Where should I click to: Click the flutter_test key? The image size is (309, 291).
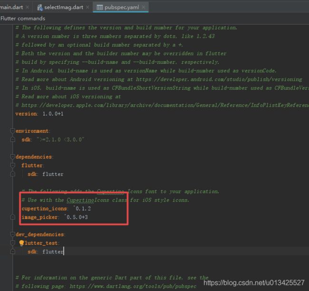pyautogui.click(x=40, y=243)
